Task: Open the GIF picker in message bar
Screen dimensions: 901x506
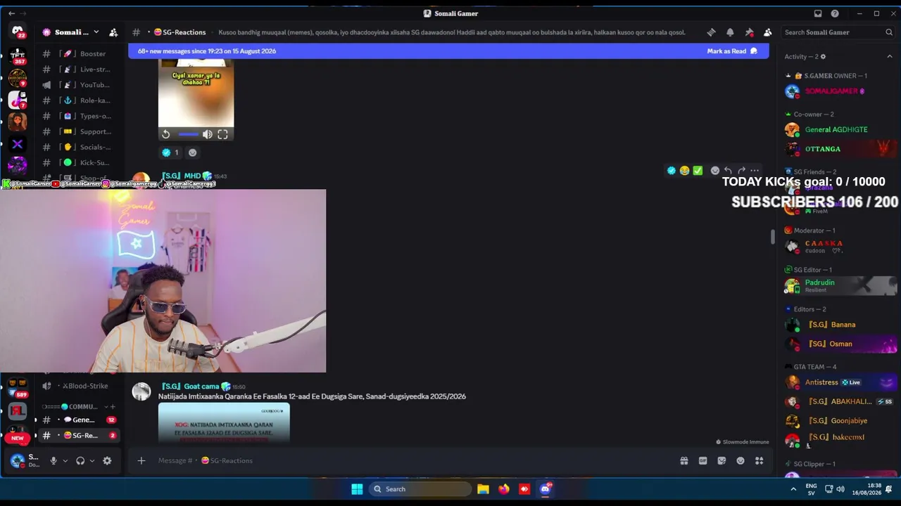Action: (702, 460)
